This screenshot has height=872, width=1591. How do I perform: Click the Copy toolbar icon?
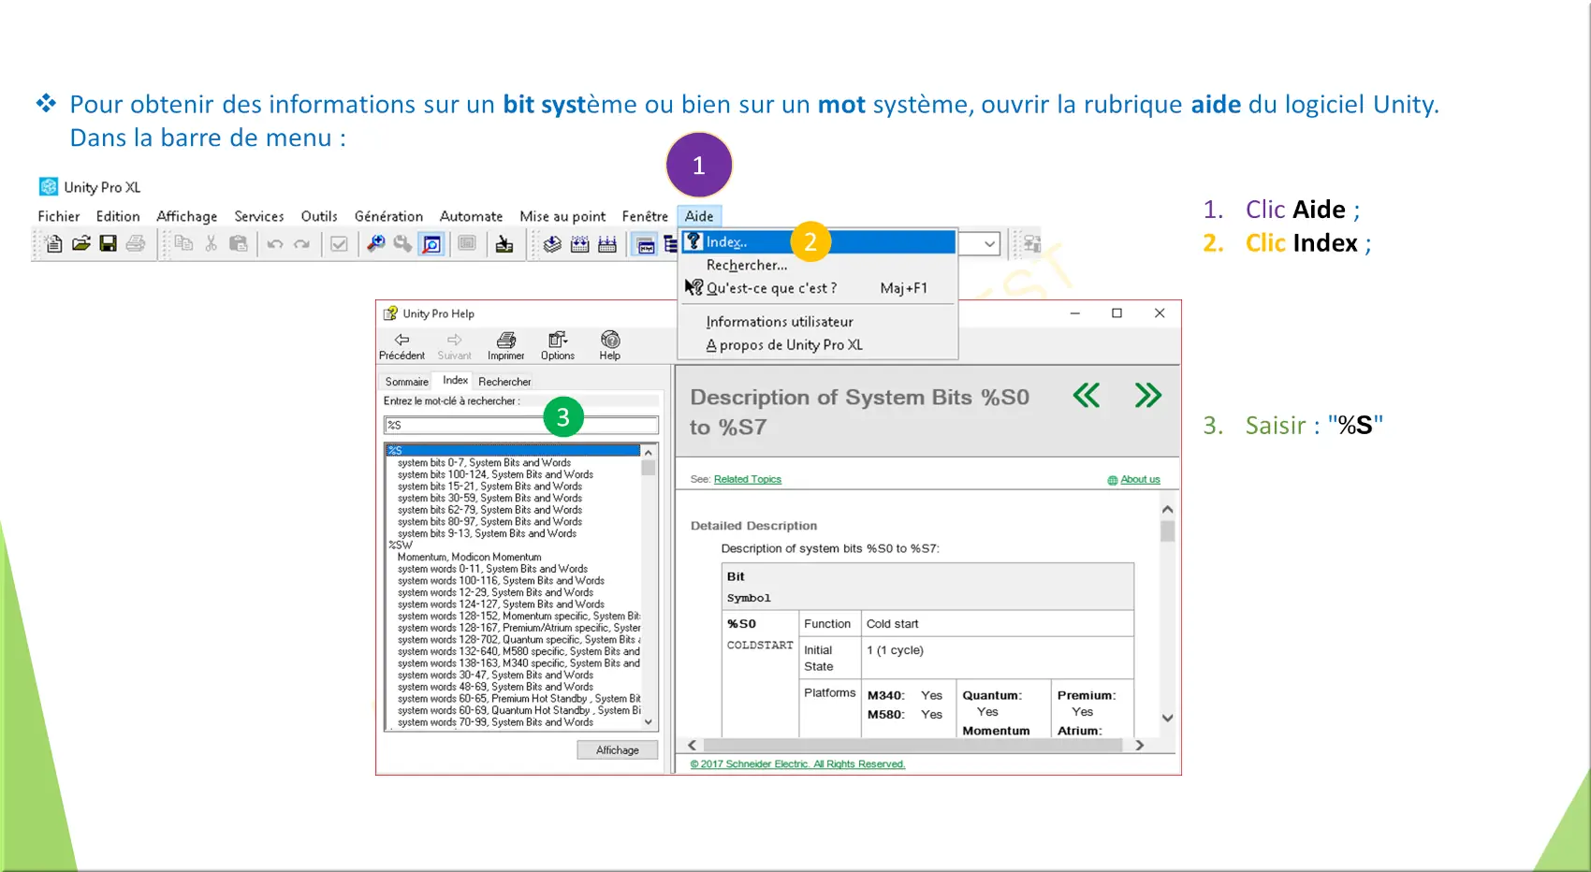click(183, 244)
